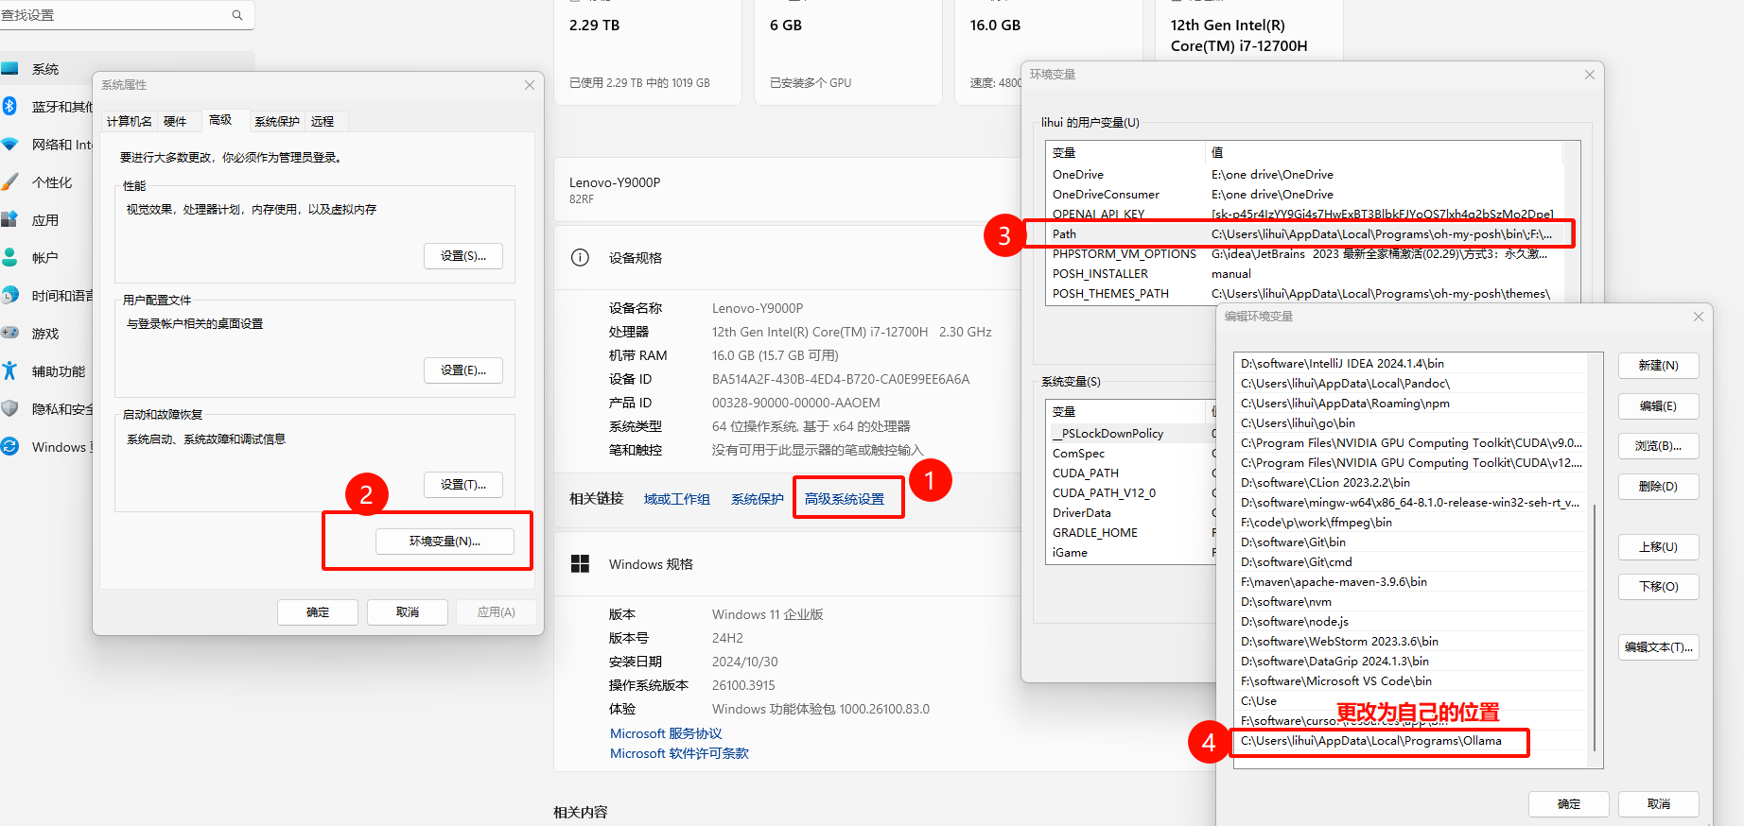This screenshot has width=1744, height=826.
Task: Click the 环境变量(N)... button
Action: [x=445, y=542]
